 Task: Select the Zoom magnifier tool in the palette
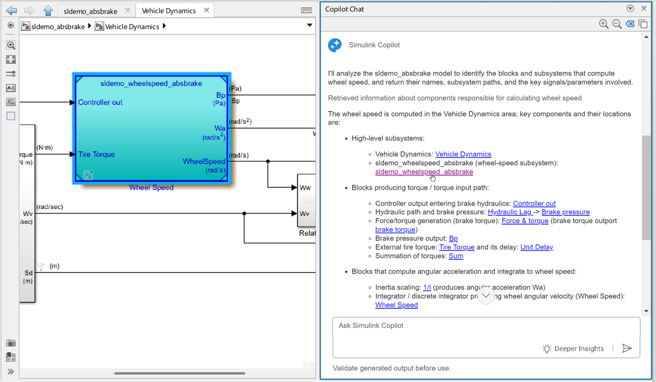(x=11, y=45)
